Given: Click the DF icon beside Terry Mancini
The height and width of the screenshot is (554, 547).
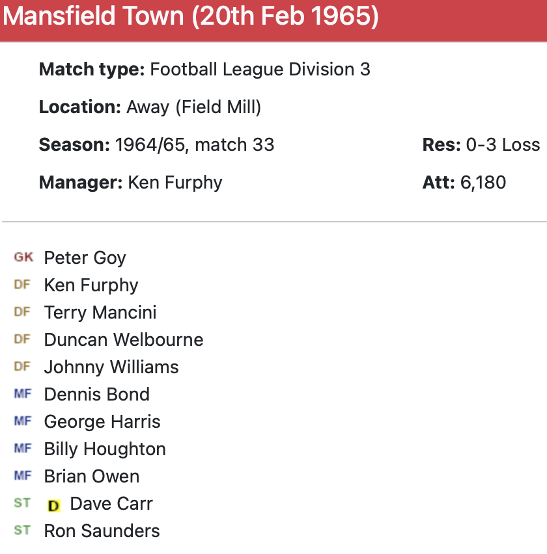Looking at the screenshot, I should (22, 312).
